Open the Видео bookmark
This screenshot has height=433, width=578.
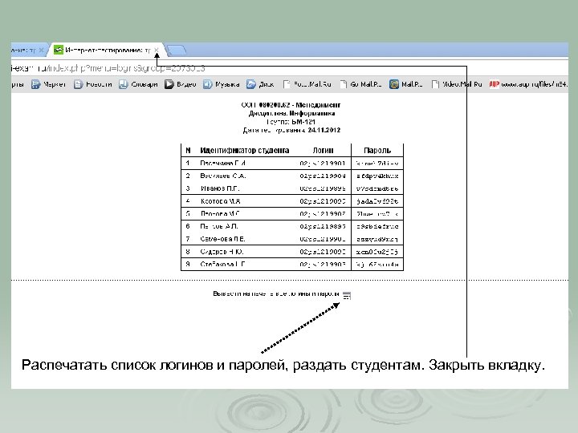coord(181,84)
